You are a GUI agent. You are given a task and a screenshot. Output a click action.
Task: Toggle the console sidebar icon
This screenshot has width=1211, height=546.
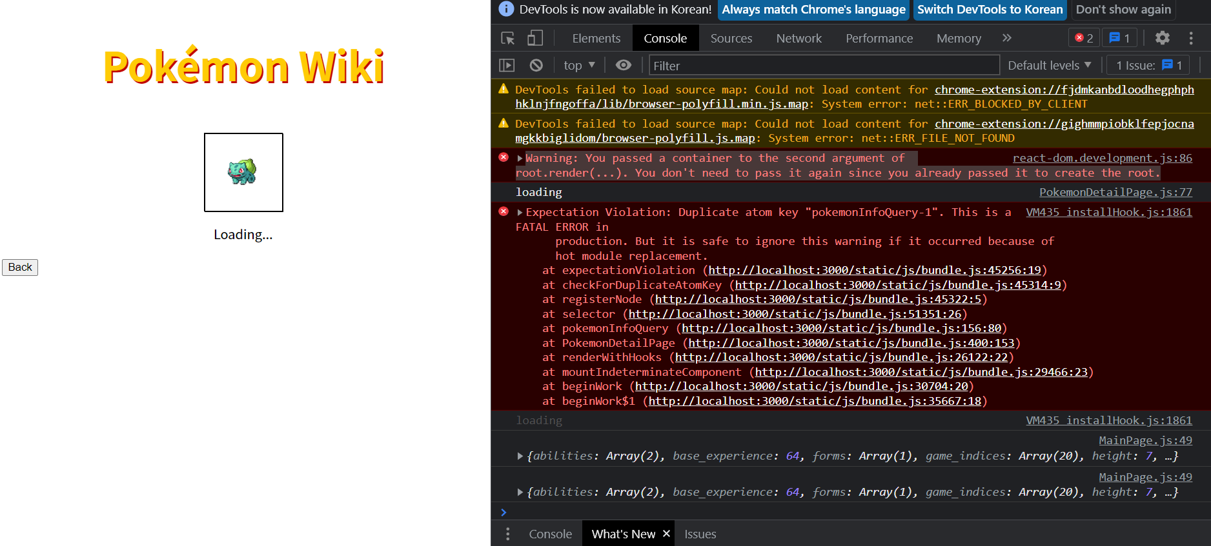click(x=507, y=65)
